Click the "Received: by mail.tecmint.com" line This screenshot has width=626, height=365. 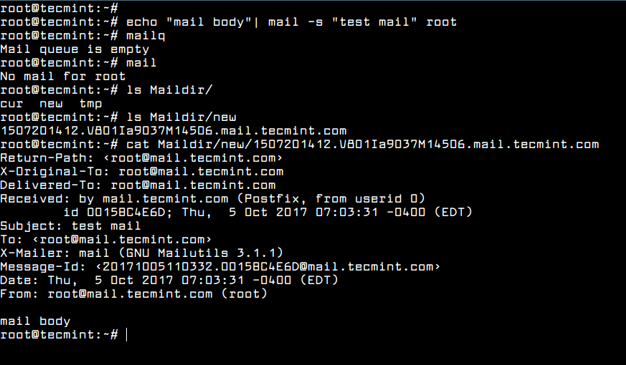213,199
